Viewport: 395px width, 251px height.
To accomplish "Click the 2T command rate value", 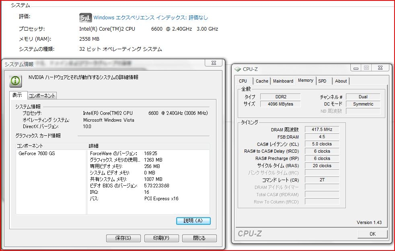I will [322, 180].
